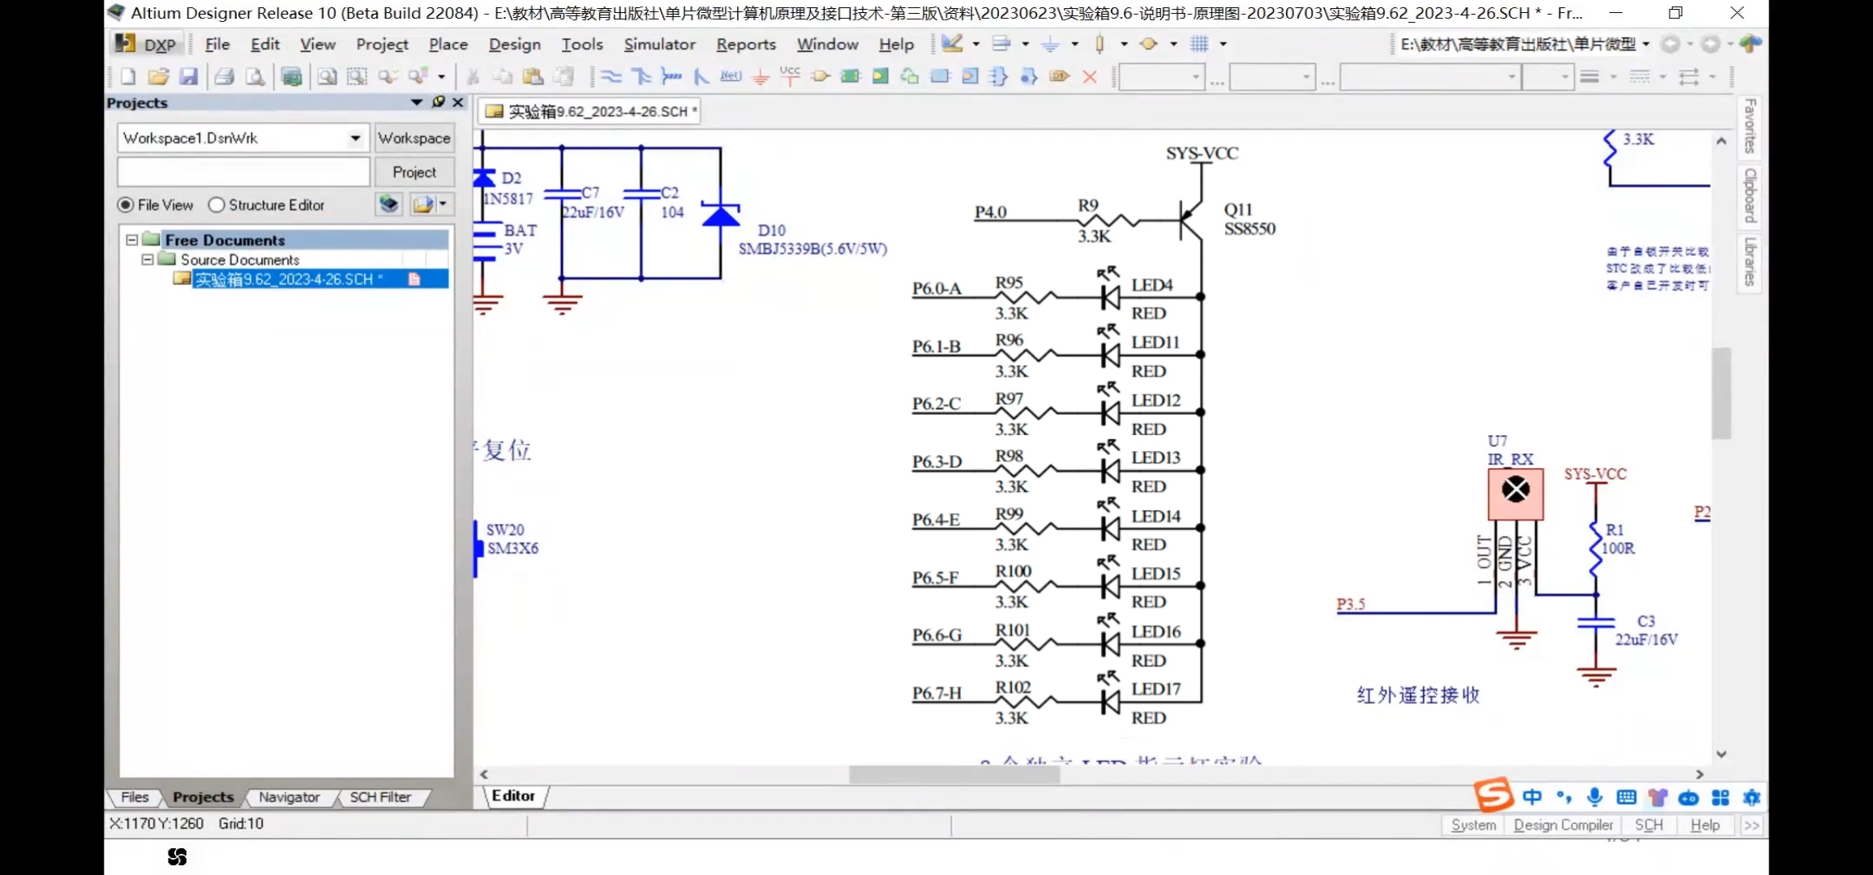The height and width of the screenshot is (875, 1873).
Task: Expand the grids dropdown arrow
Action: [x=1223, y=44]
